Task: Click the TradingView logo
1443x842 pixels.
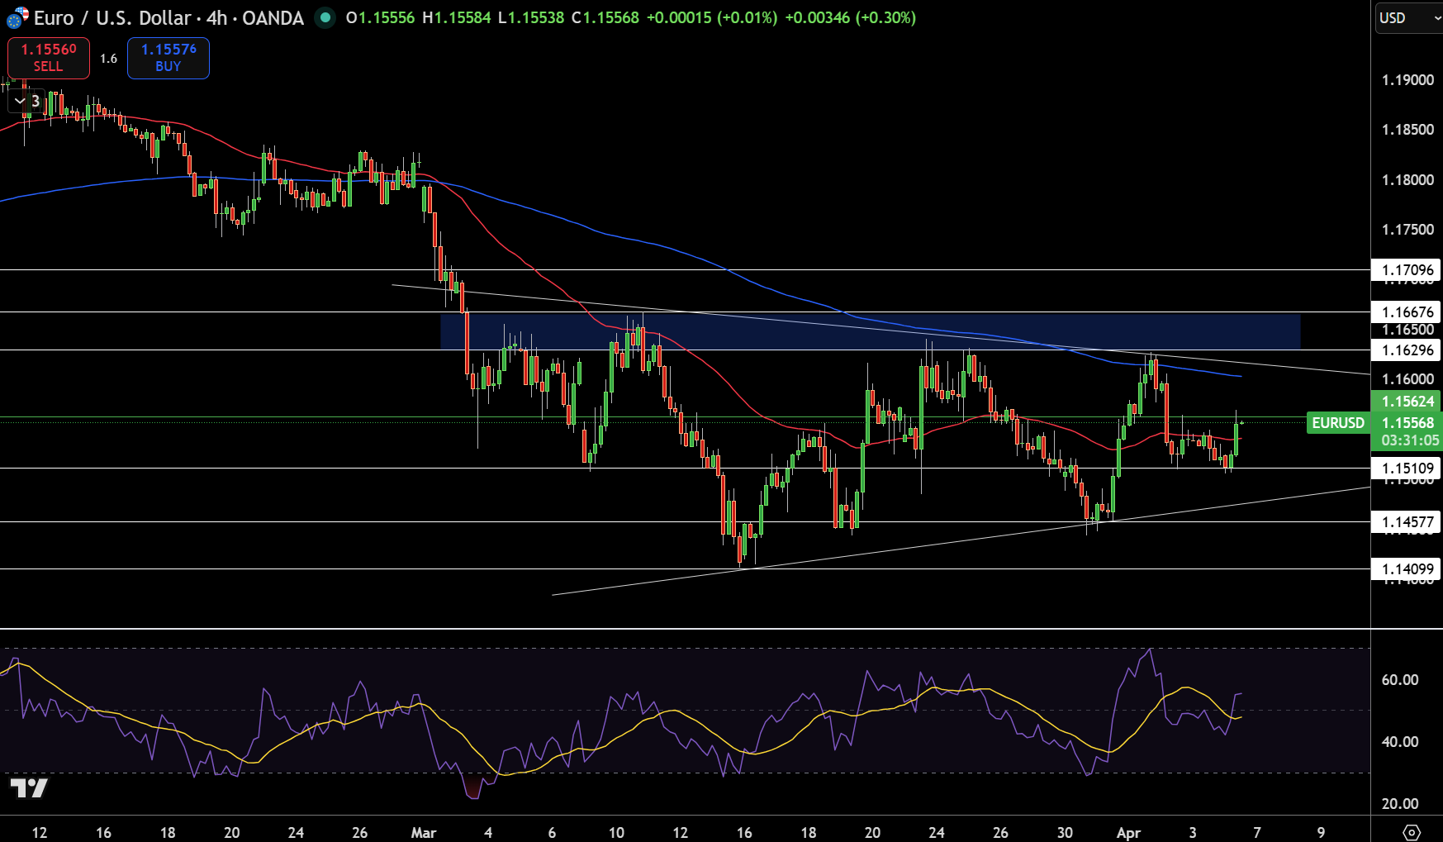Action: (29, 787)
